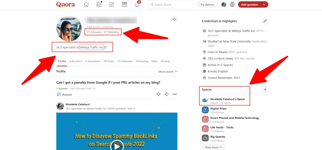The height and width of the screenshot is (150, 322).
Task: Switch to the 71 Followers tab
Action: (x=125, y=61)
